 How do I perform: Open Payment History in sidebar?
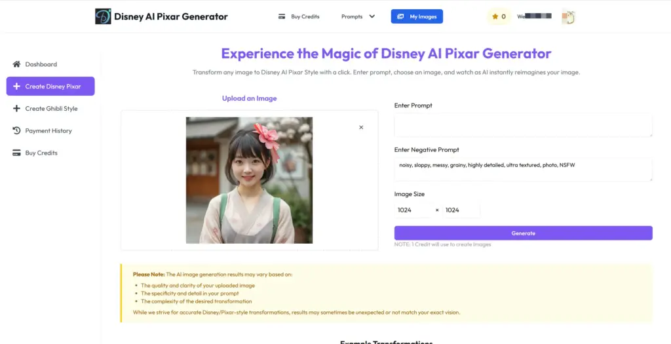click(50, 130)
